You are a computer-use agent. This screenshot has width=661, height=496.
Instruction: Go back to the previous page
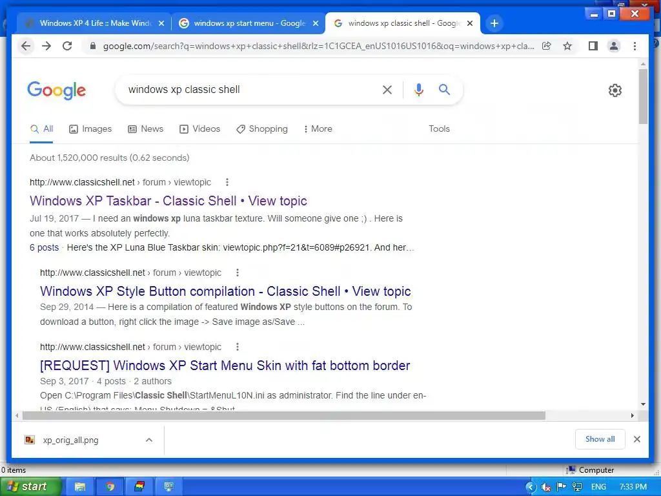point(26,46)
